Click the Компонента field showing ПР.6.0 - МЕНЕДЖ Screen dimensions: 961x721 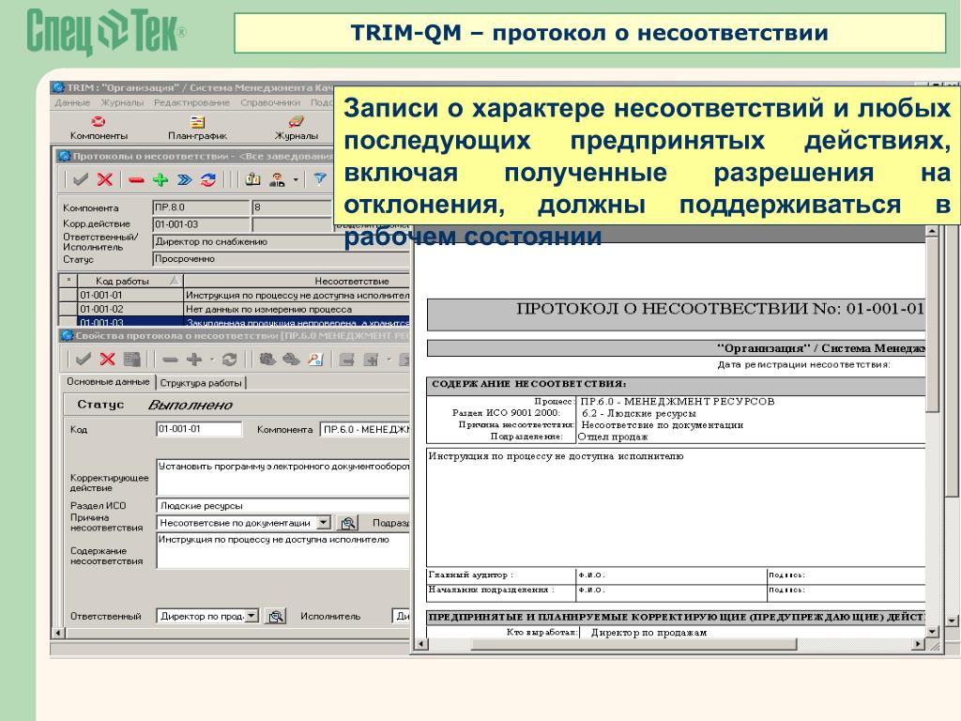365,429
